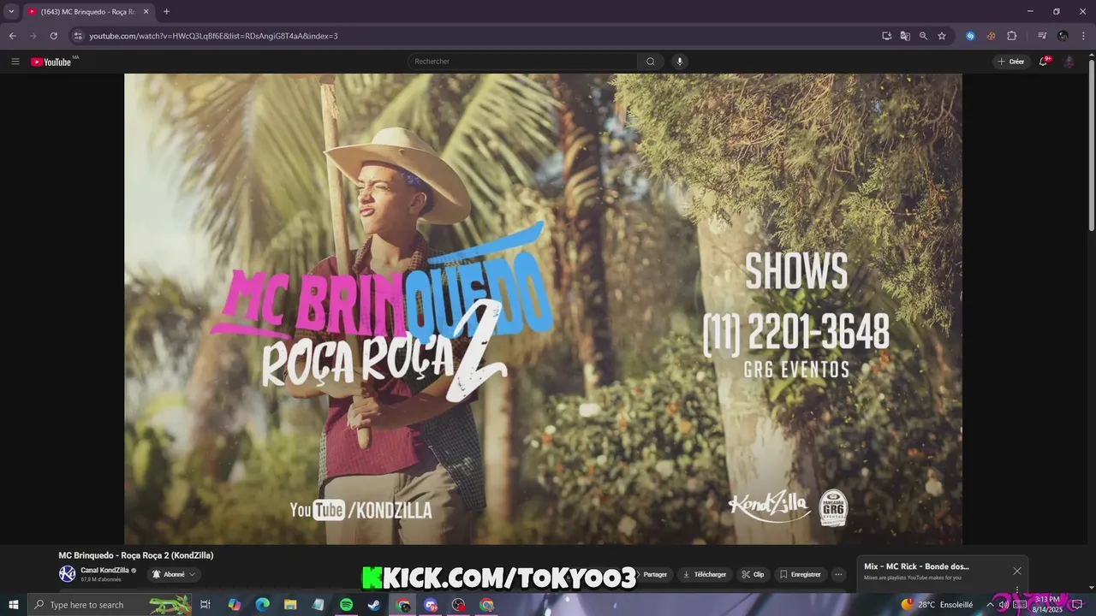Start voice search with the microphone
Screen dimensions: 1096x616
pos(679,62)
